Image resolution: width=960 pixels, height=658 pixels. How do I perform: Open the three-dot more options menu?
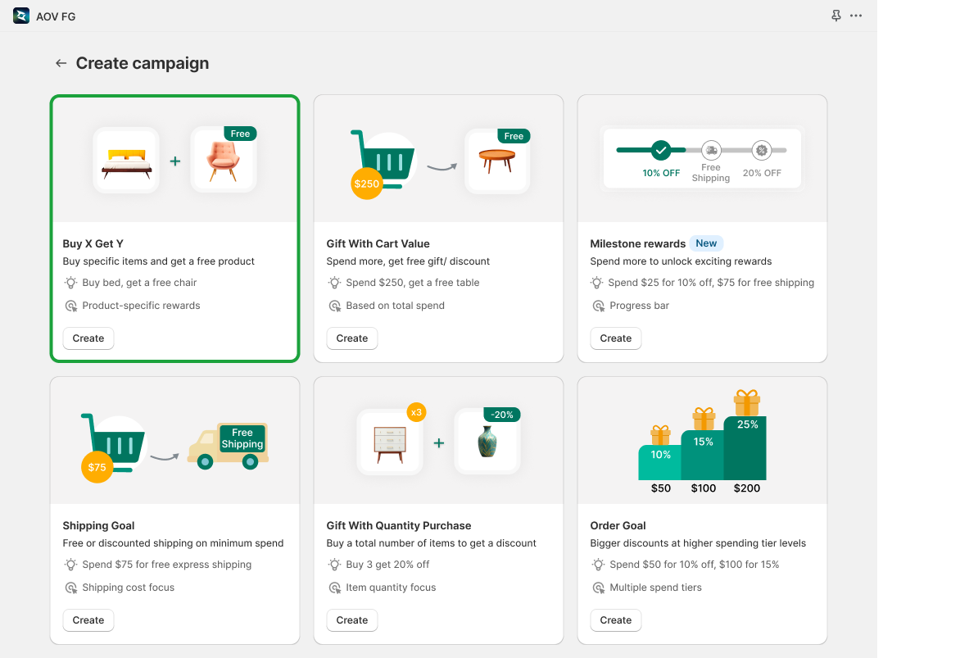[856, 16]
